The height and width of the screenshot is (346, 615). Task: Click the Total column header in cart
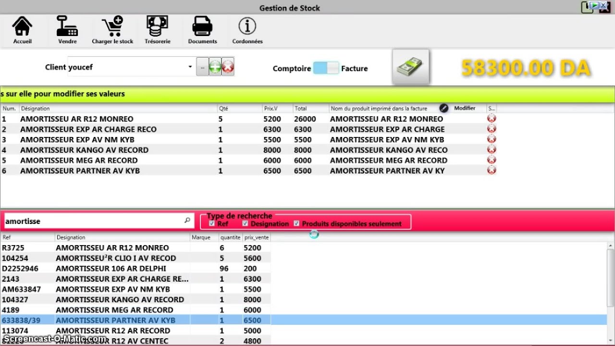[x=310, y=109]
